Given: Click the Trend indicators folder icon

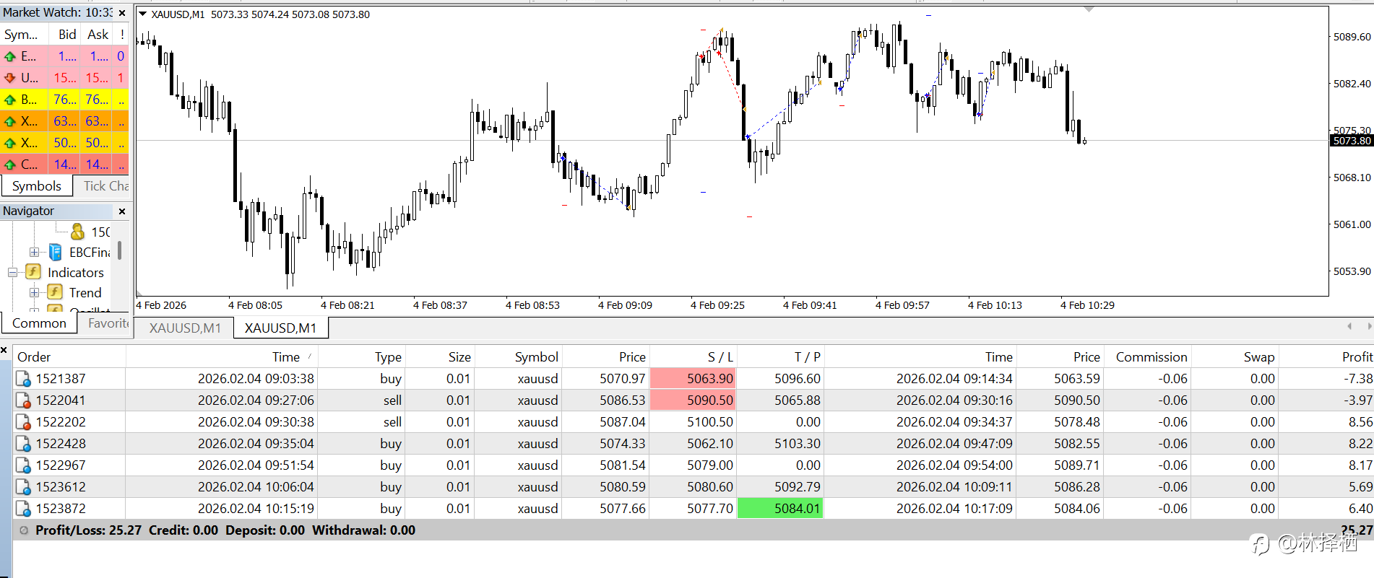Looking at the screenshot, I should click(x=55, y=292).
